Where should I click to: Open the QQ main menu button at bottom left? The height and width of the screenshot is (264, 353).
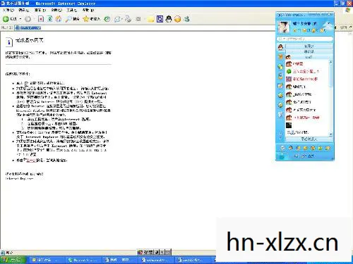(282, 156)
